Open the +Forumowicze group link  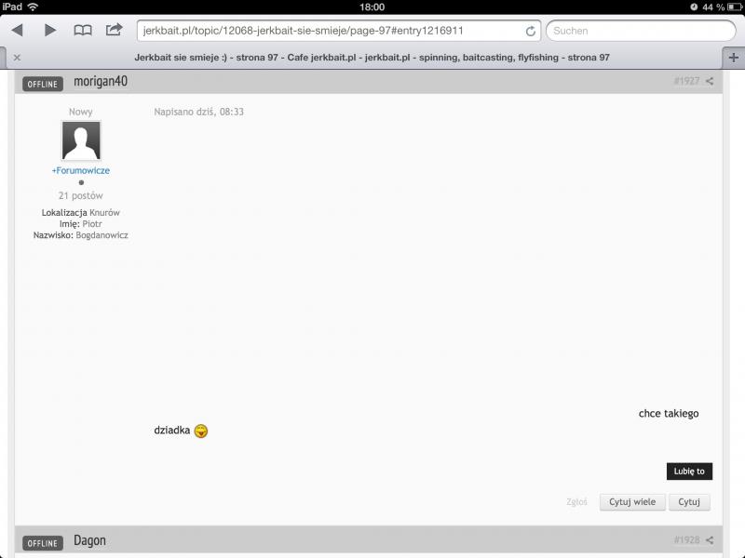(81, 171)
